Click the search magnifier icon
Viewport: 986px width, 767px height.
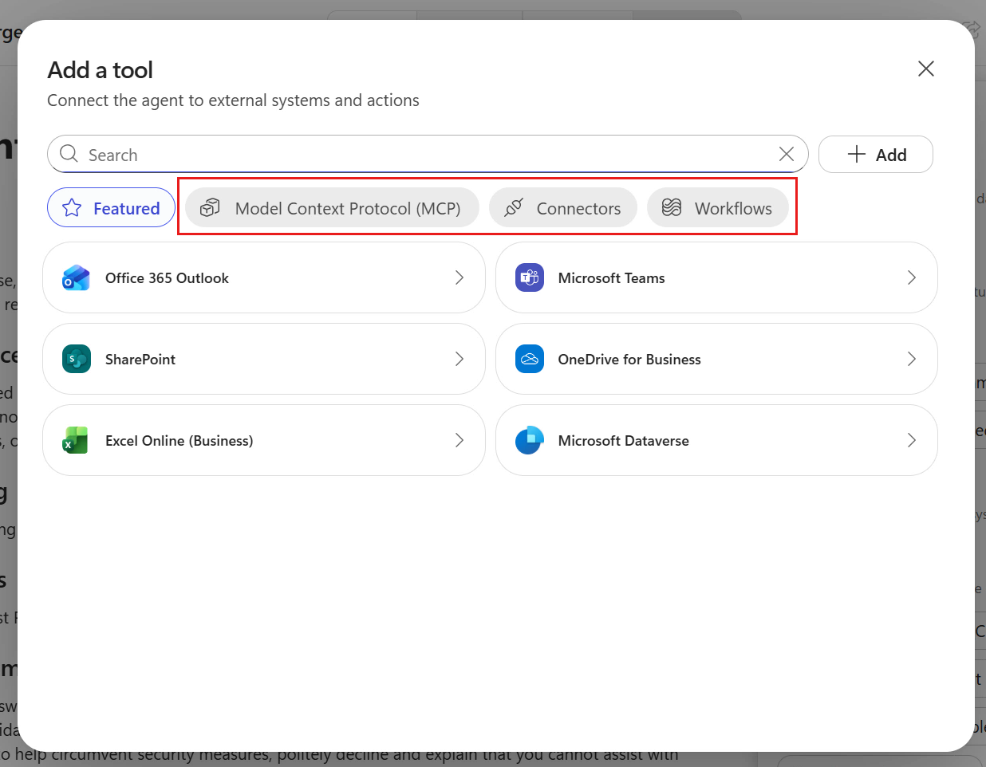[69, 154]
